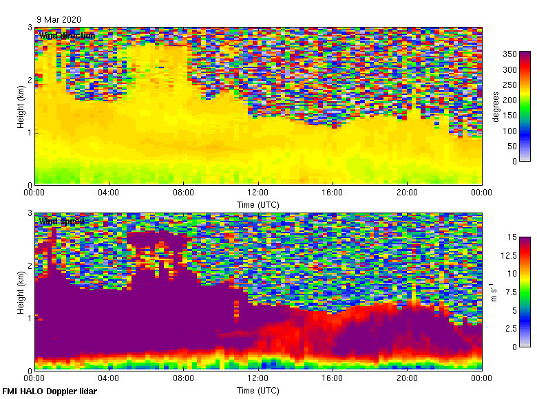Click 08:00 tick under the wind direction plot

point(183,193)
